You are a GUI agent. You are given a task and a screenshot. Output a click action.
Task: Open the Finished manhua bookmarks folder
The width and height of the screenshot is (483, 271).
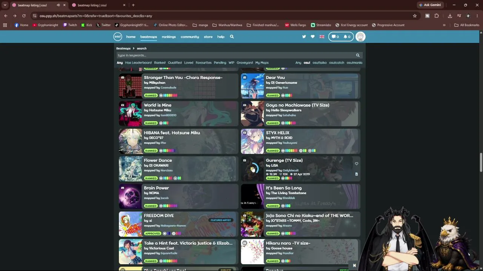pyautogui.click(x=263, y=25)
